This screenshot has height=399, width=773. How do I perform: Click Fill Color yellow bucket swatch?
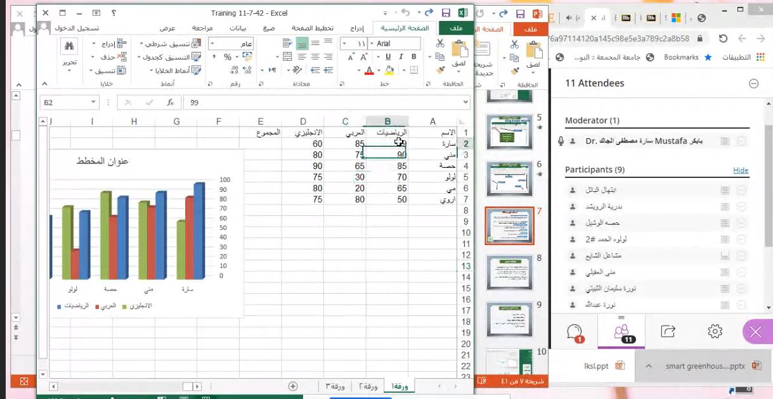click(x=390, y=70)
